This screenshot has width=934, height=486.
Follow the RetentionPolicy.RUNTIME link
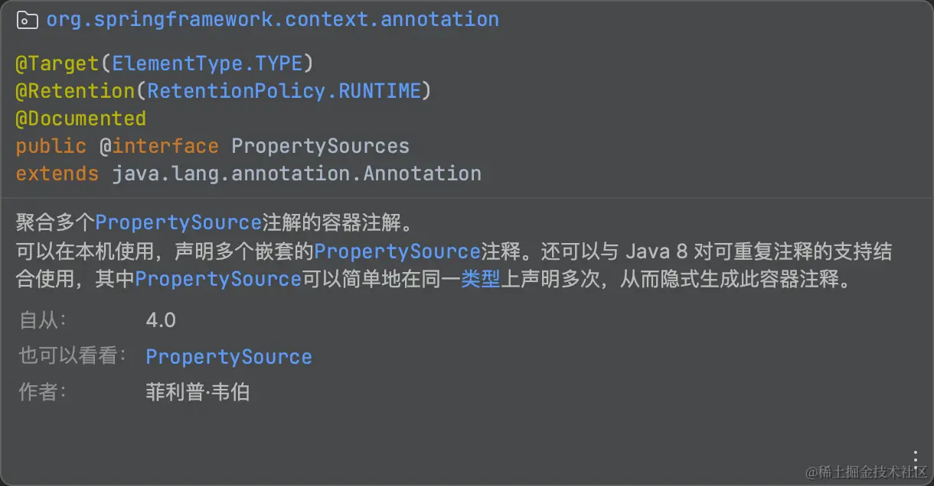click(284, 91)
